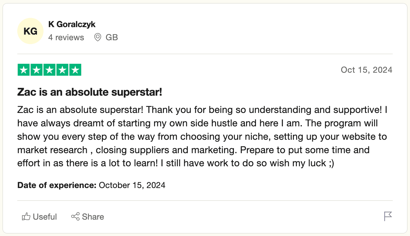Click the location pin icon beside GB

tap(97, 38)
